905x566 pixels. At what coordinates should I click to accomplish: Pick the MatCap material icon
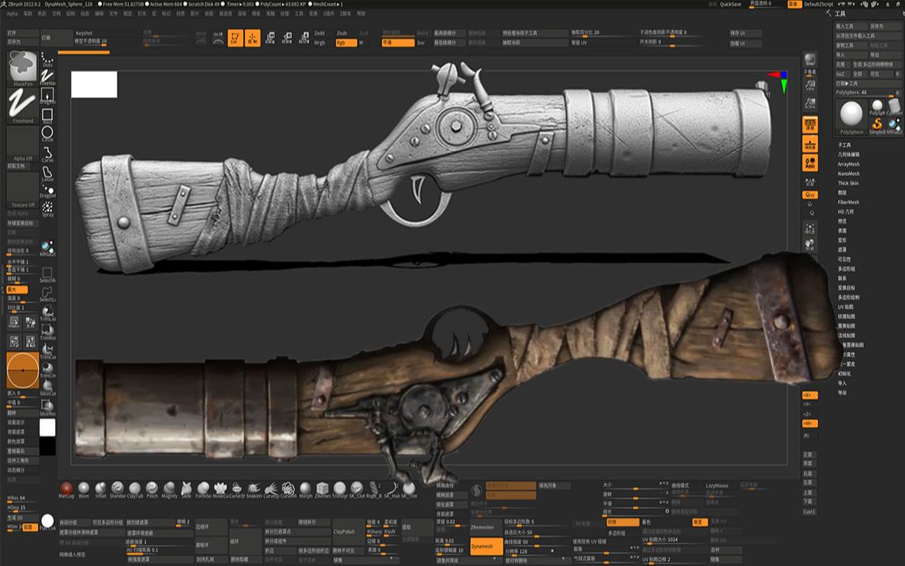(x=66, y=488)
